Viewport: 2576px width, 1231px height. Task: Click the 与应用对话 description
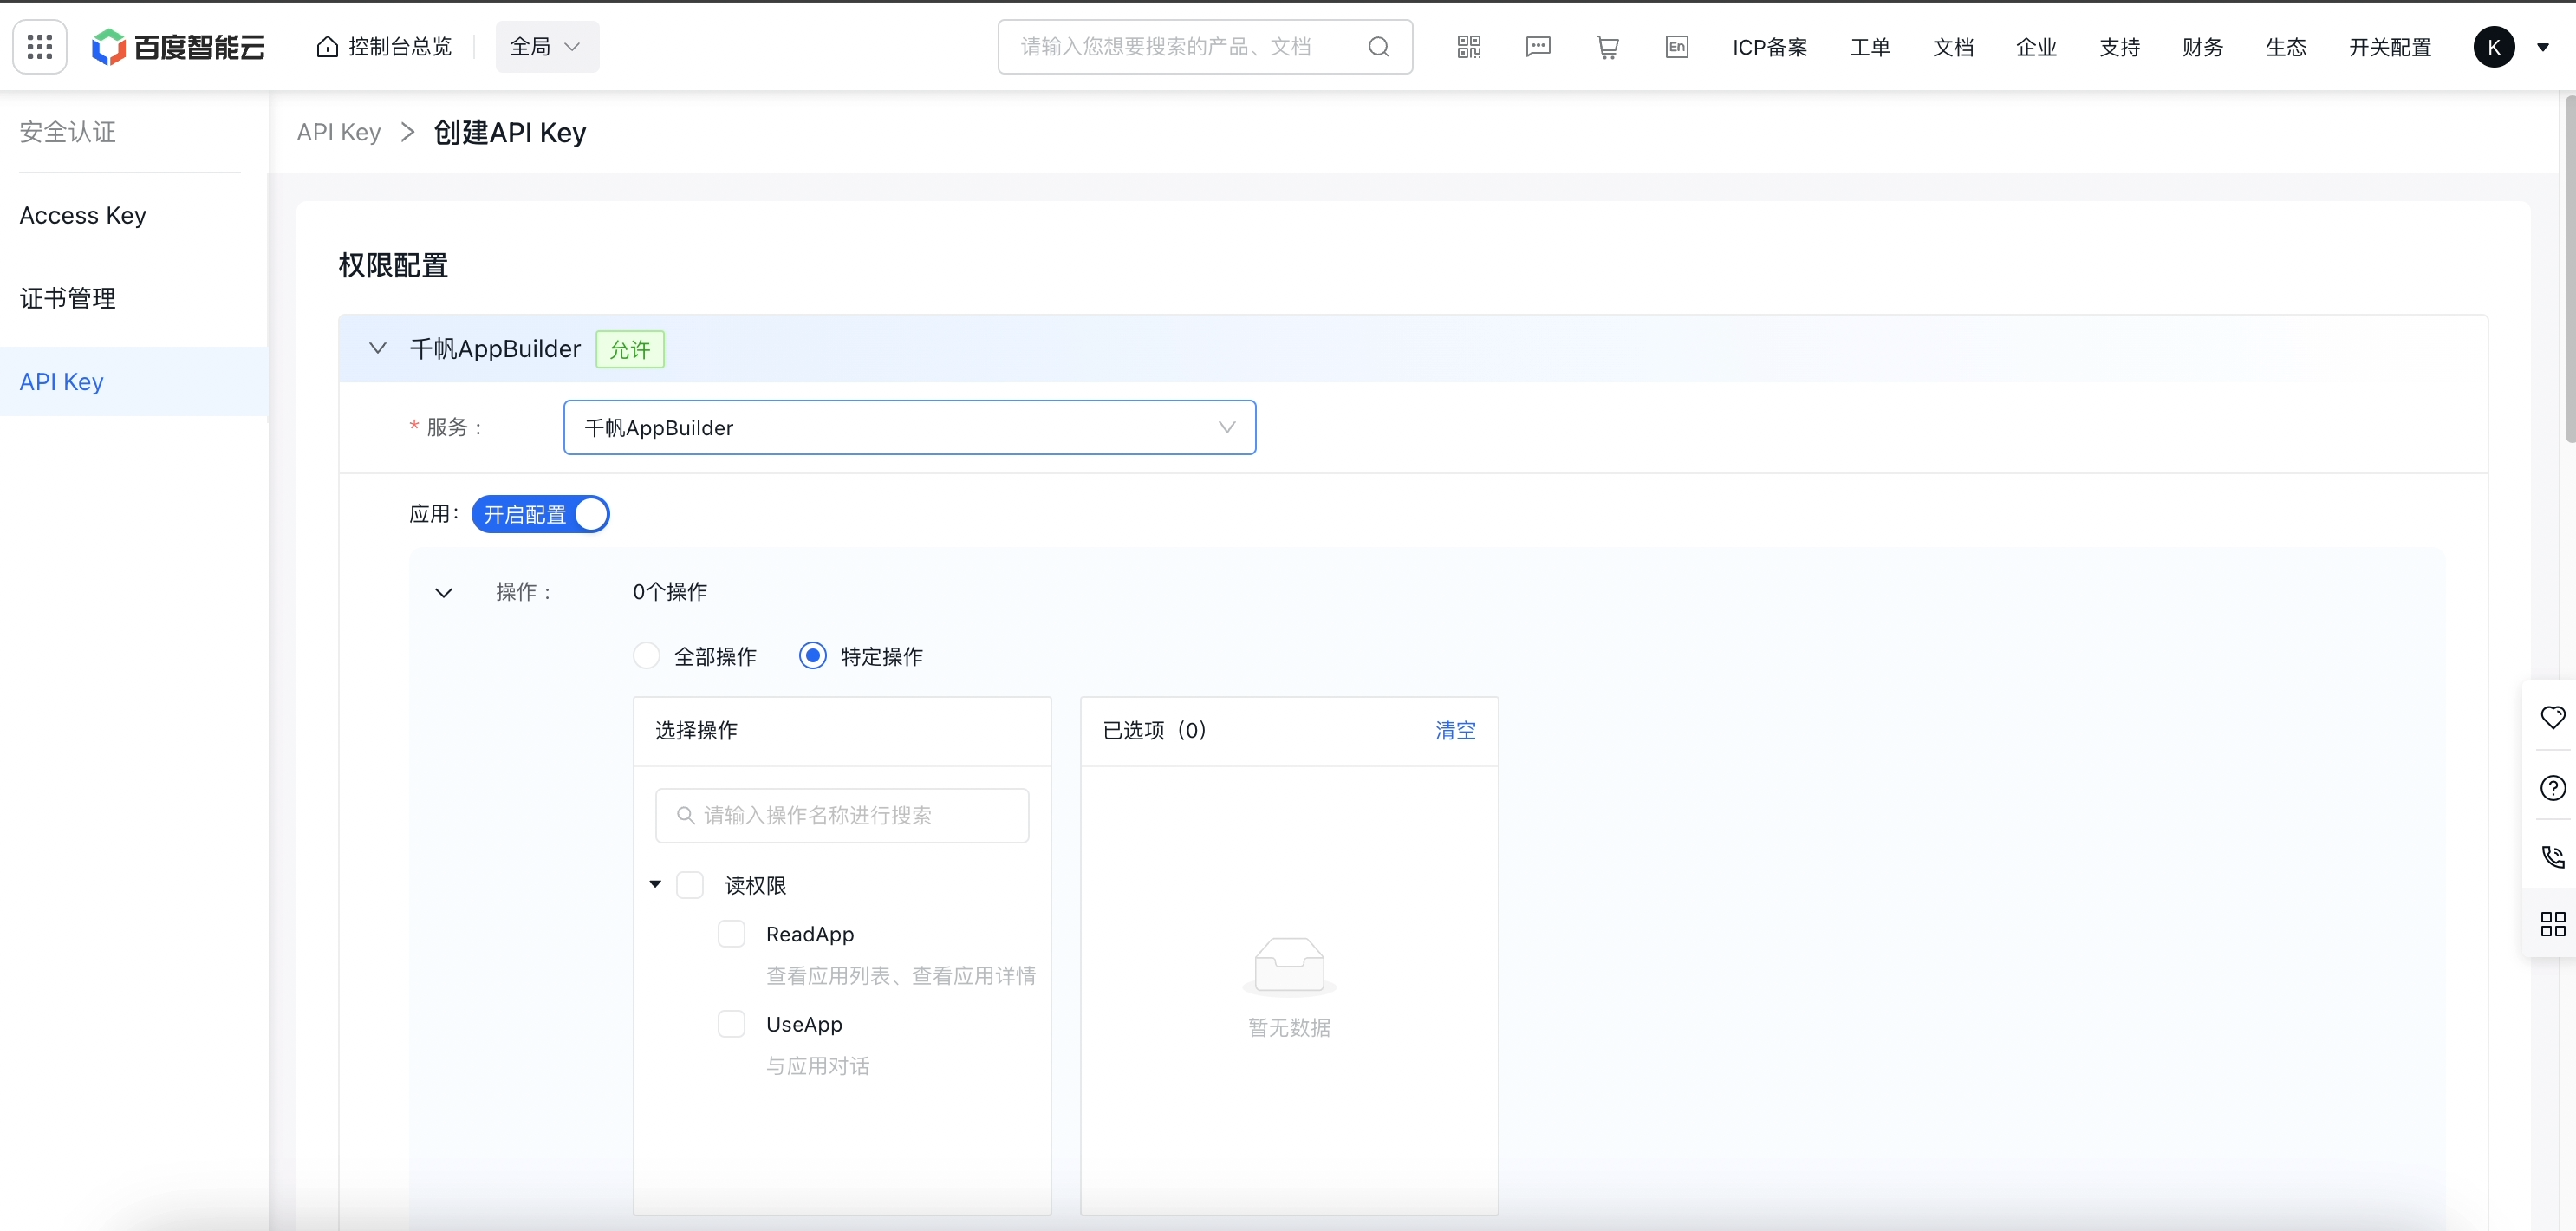[818, 1066]
